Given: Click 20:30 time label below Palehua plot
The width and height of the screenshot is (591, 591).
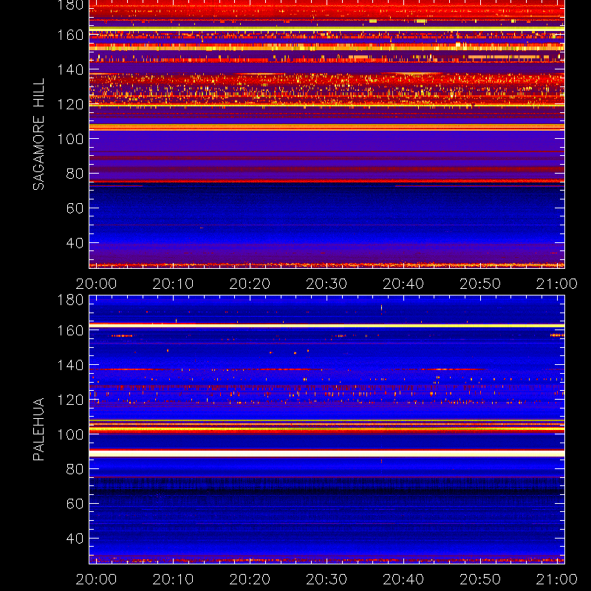Looking at the screenshot, I should coord(327,579).
